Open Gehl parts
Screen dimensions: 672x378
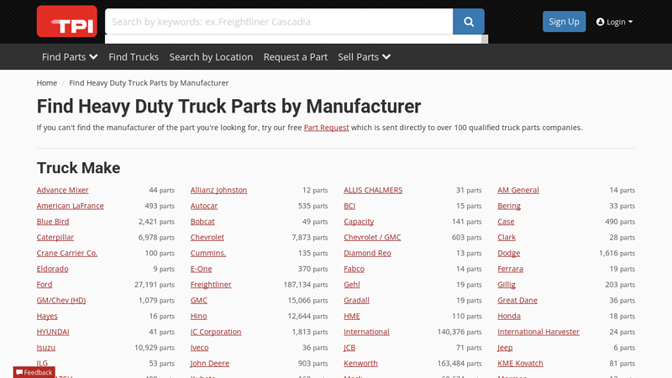click(352, 285)
